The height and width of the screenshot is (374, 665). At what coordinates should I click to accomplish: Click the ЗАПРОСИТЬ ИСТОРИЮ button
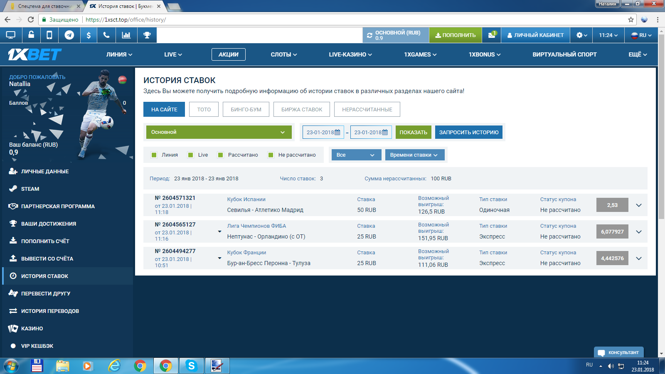tap(469, 132)
